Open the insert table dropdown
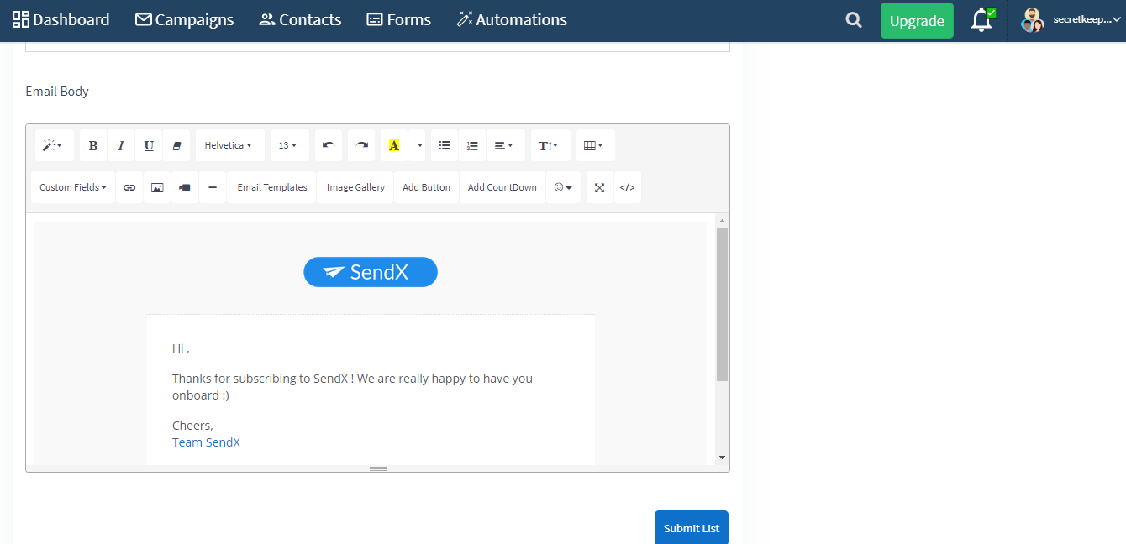This screenshot has width=1126, height=544. click(x=595, y=145)
